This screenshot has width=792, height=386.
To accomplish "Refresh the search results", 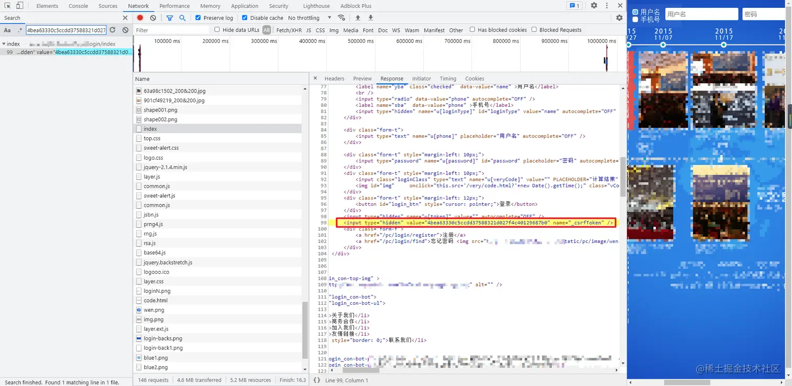I will [x=112, y=30].
